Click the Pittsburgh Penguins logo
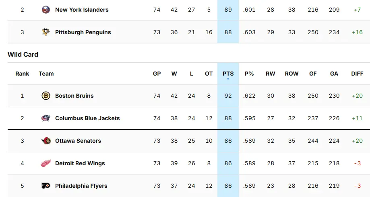Image resolution: width=370 pixels, height=197 pixels. tap(46, 32)
